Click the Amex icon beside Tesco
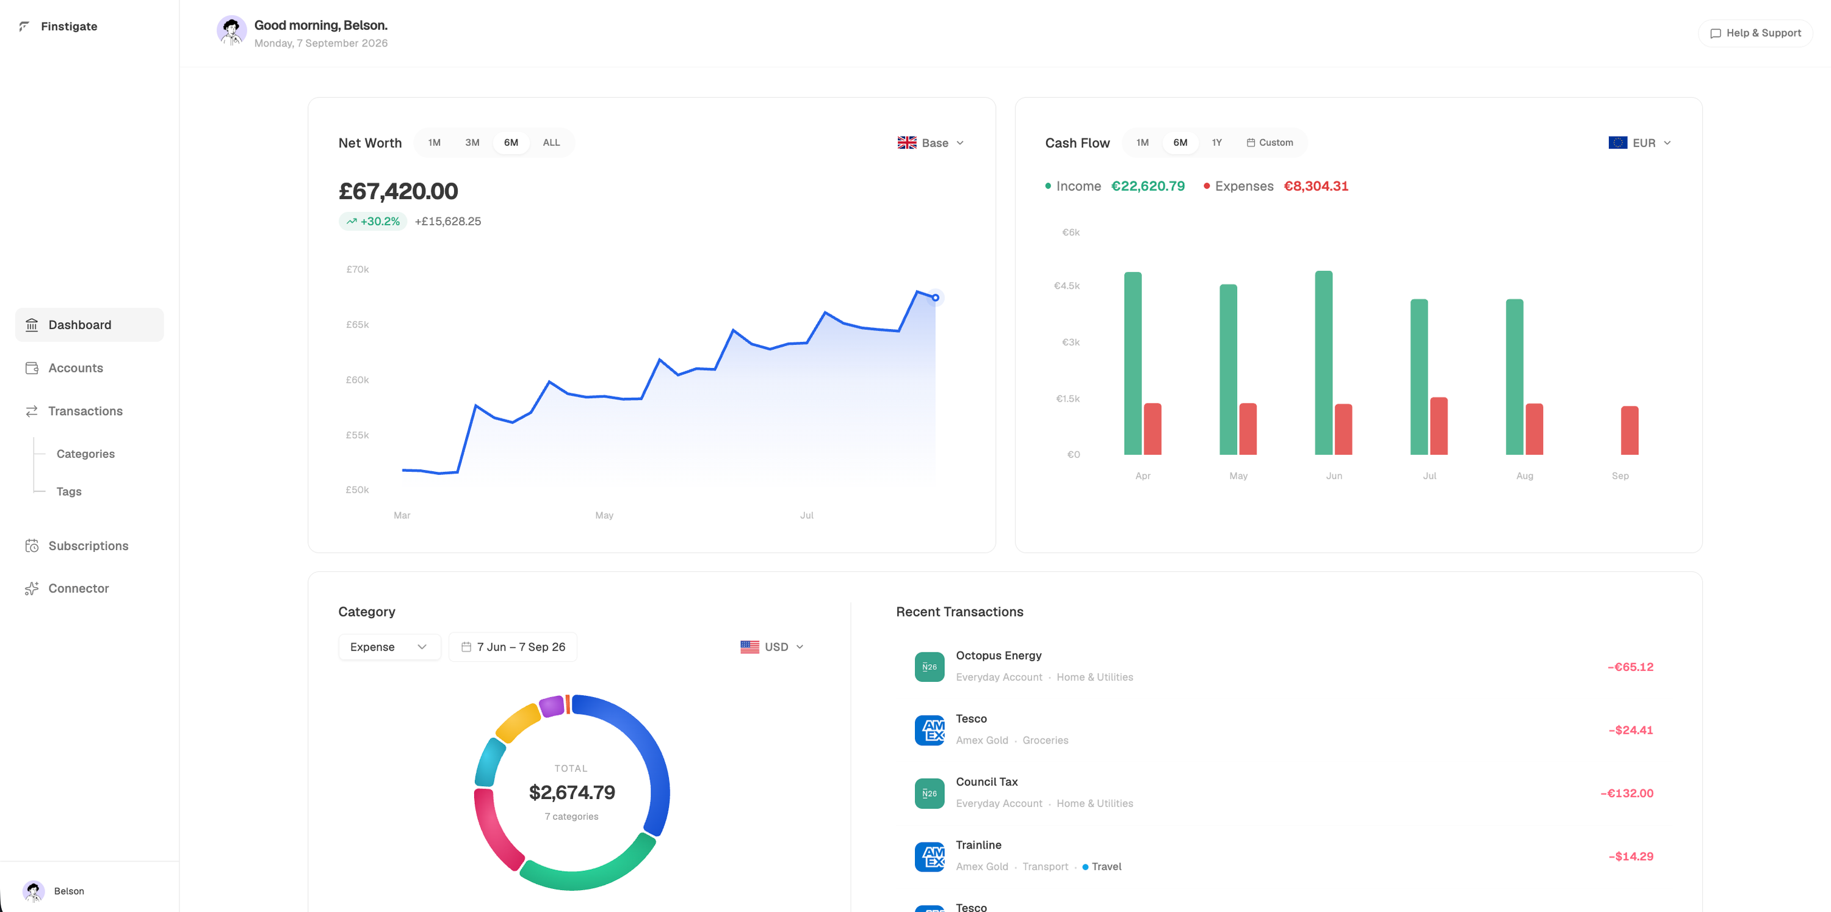Viewport: 1831px width, 912px height. coord(929,730)
